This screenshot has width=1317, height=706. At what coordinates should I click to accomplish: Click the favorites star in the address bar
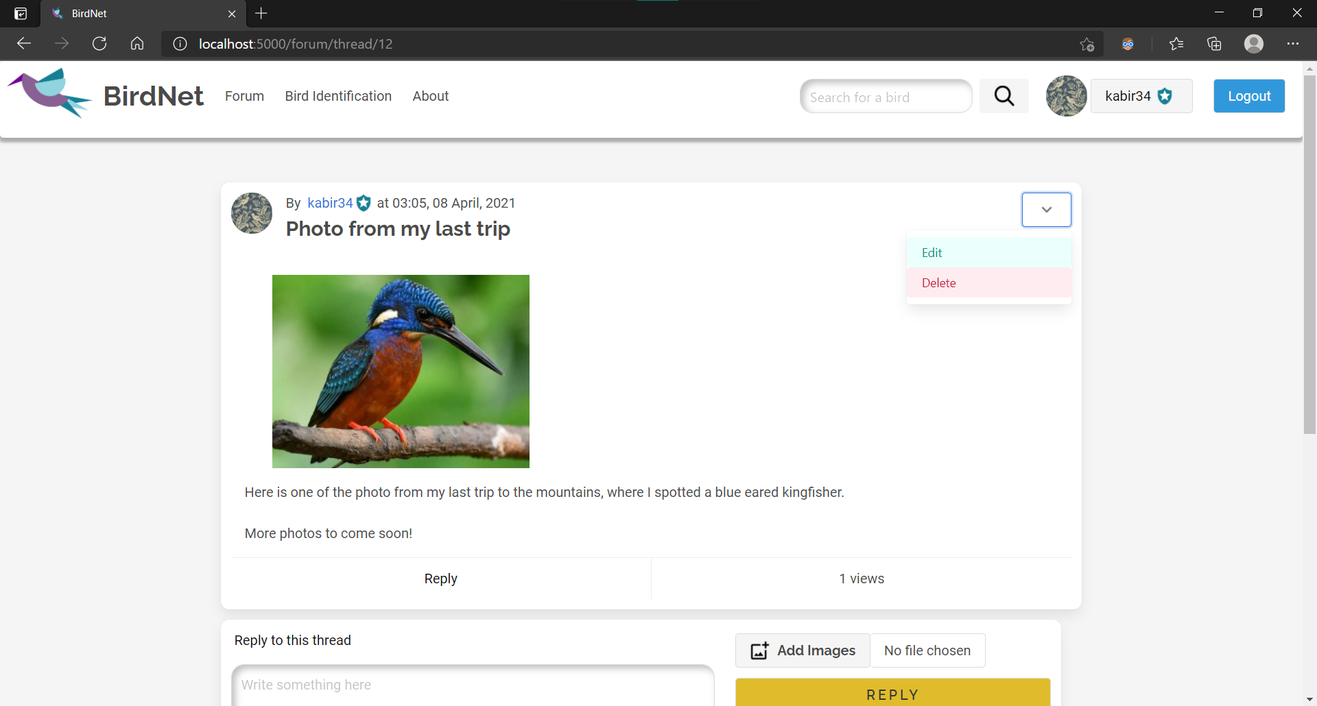tap(1087, 43)
